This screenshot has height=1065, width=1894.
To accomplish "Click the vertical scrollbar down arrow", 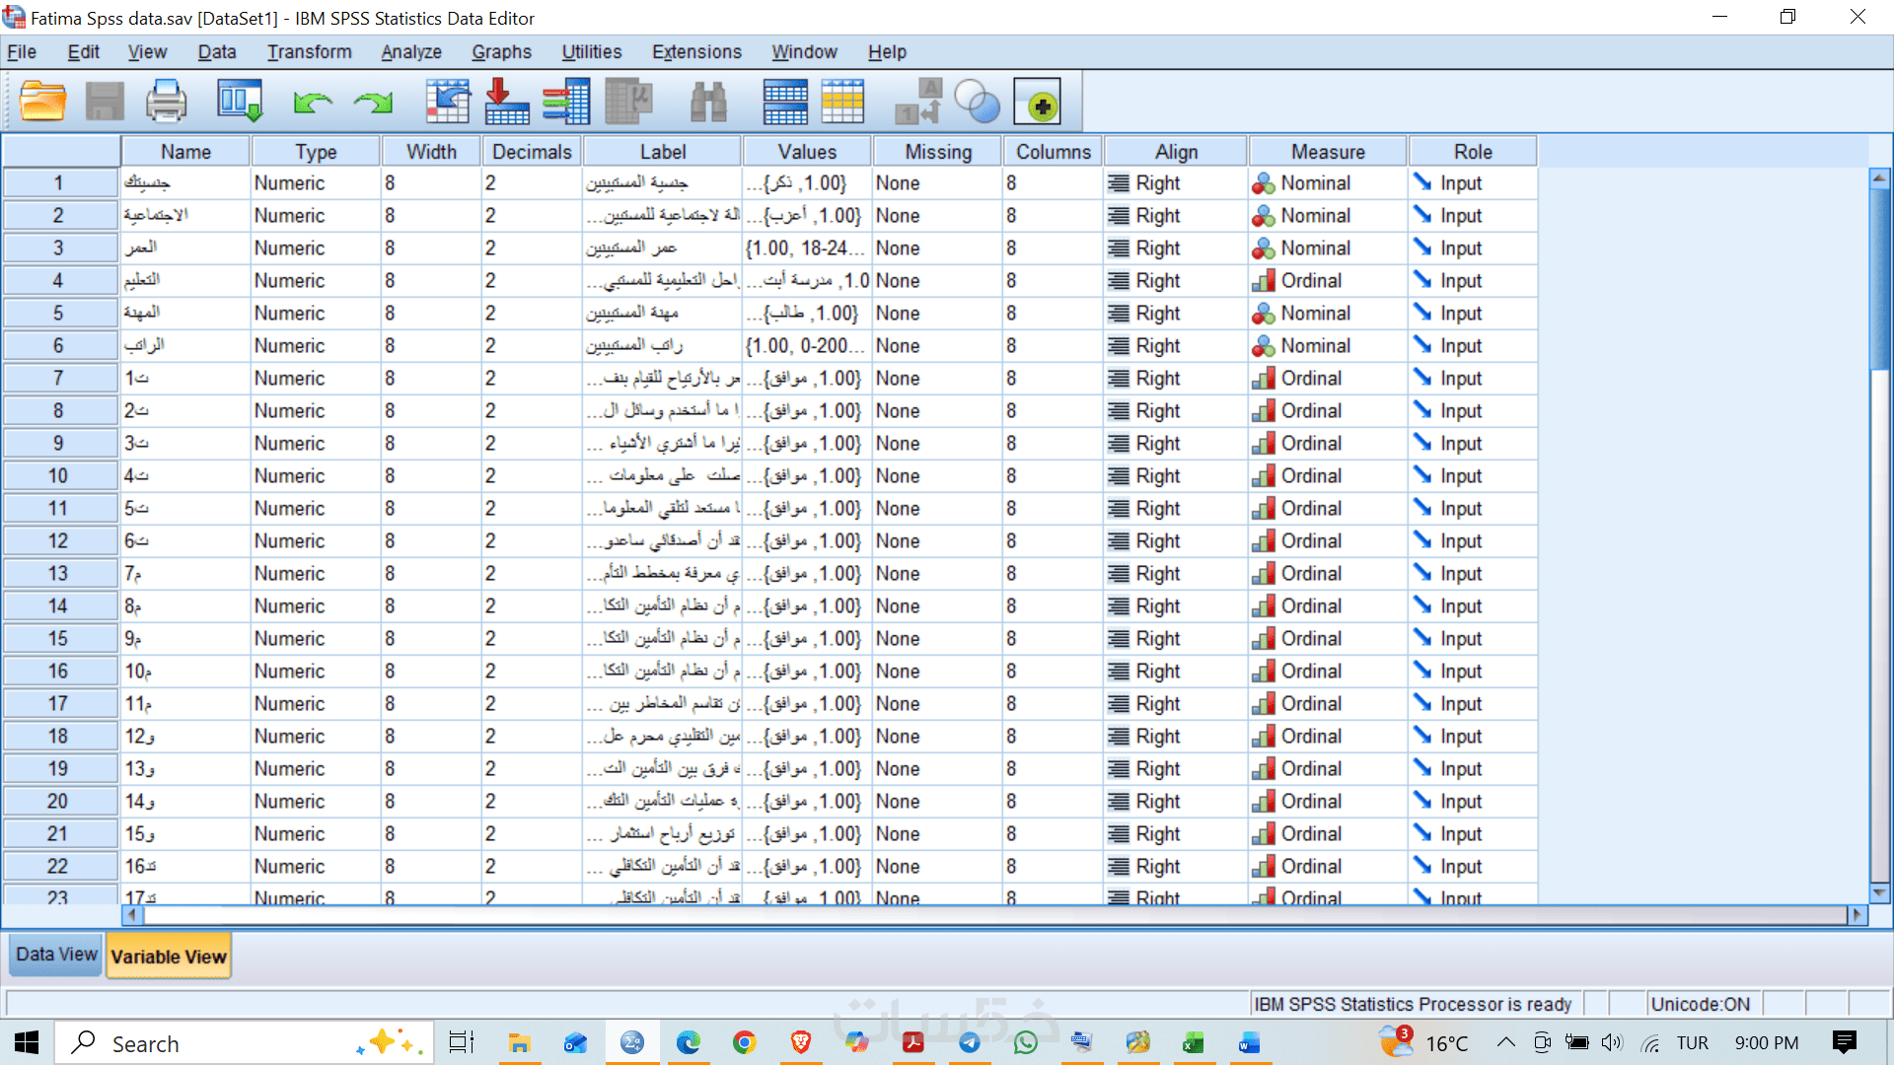I will click(1879, 892).
